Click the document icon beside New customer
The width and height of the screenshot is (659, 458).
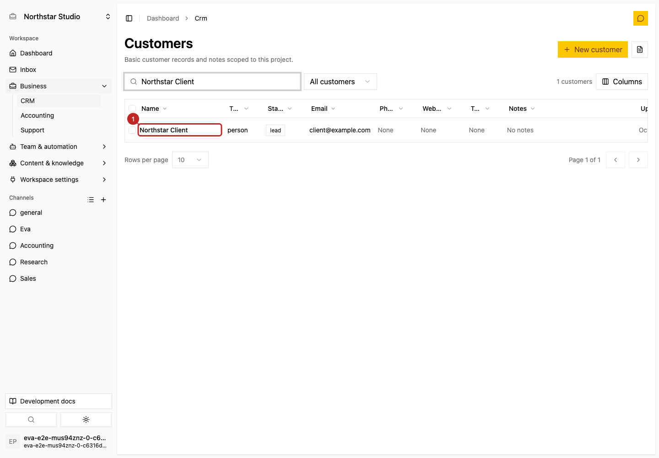point(640,49)
